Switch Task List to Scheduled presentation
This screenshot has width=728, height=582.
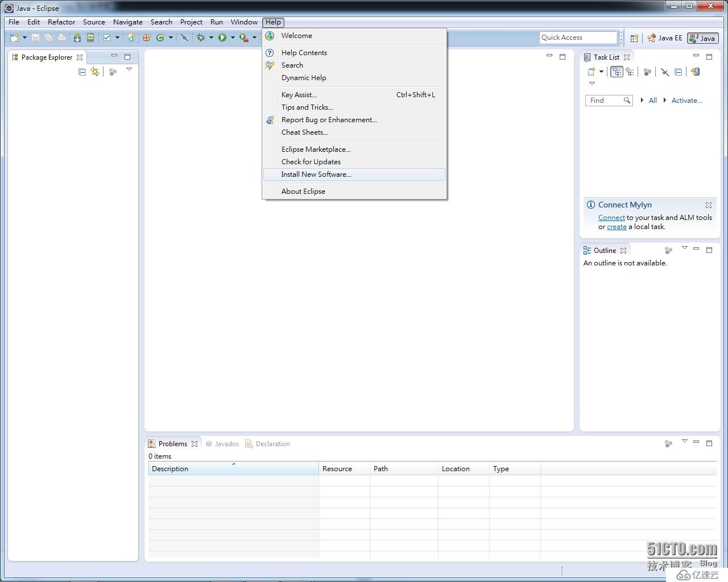(630, 72)
